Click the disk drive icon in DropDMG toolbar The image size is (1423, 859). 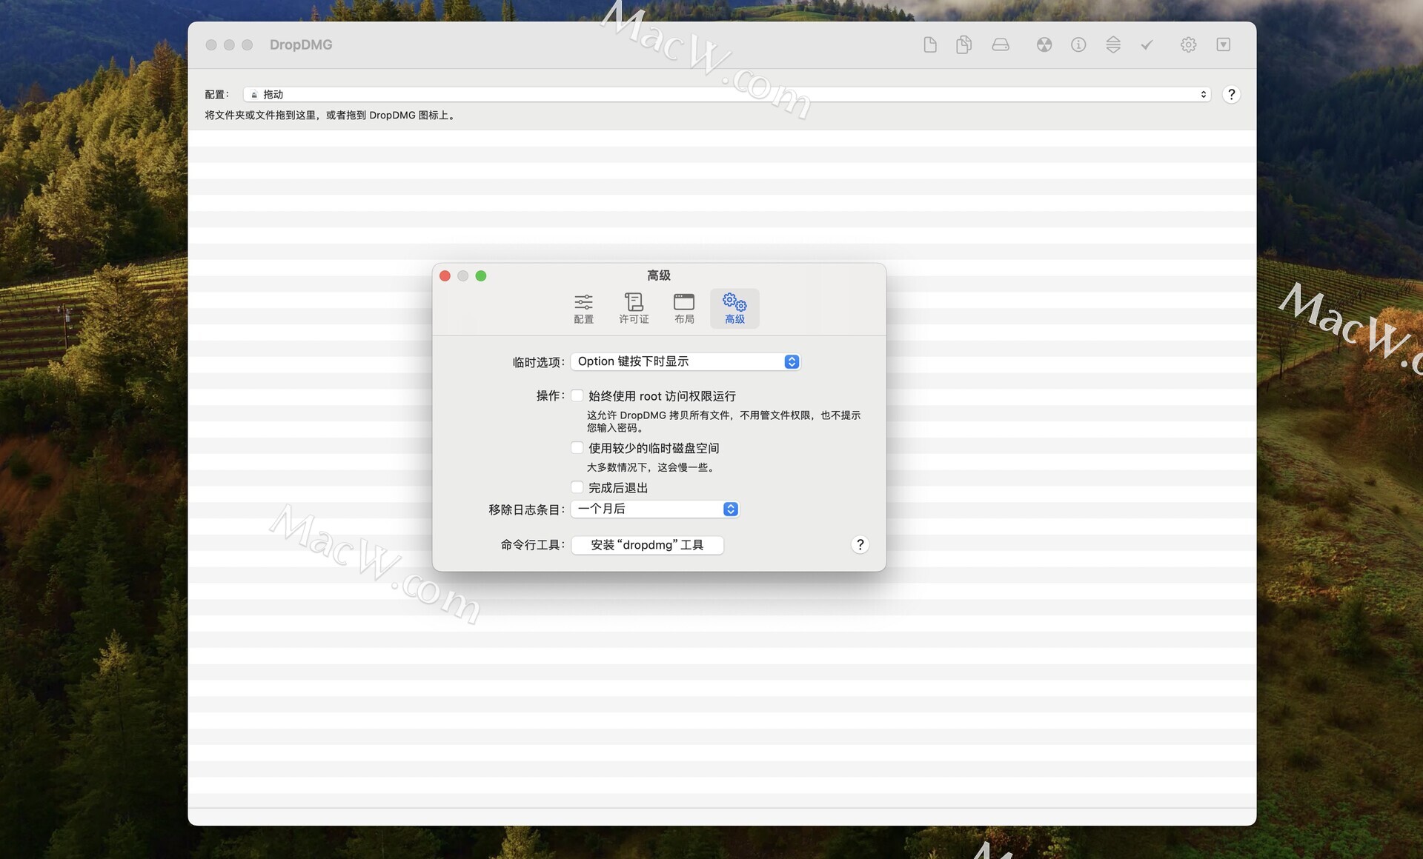click(x=1001, y=45)
